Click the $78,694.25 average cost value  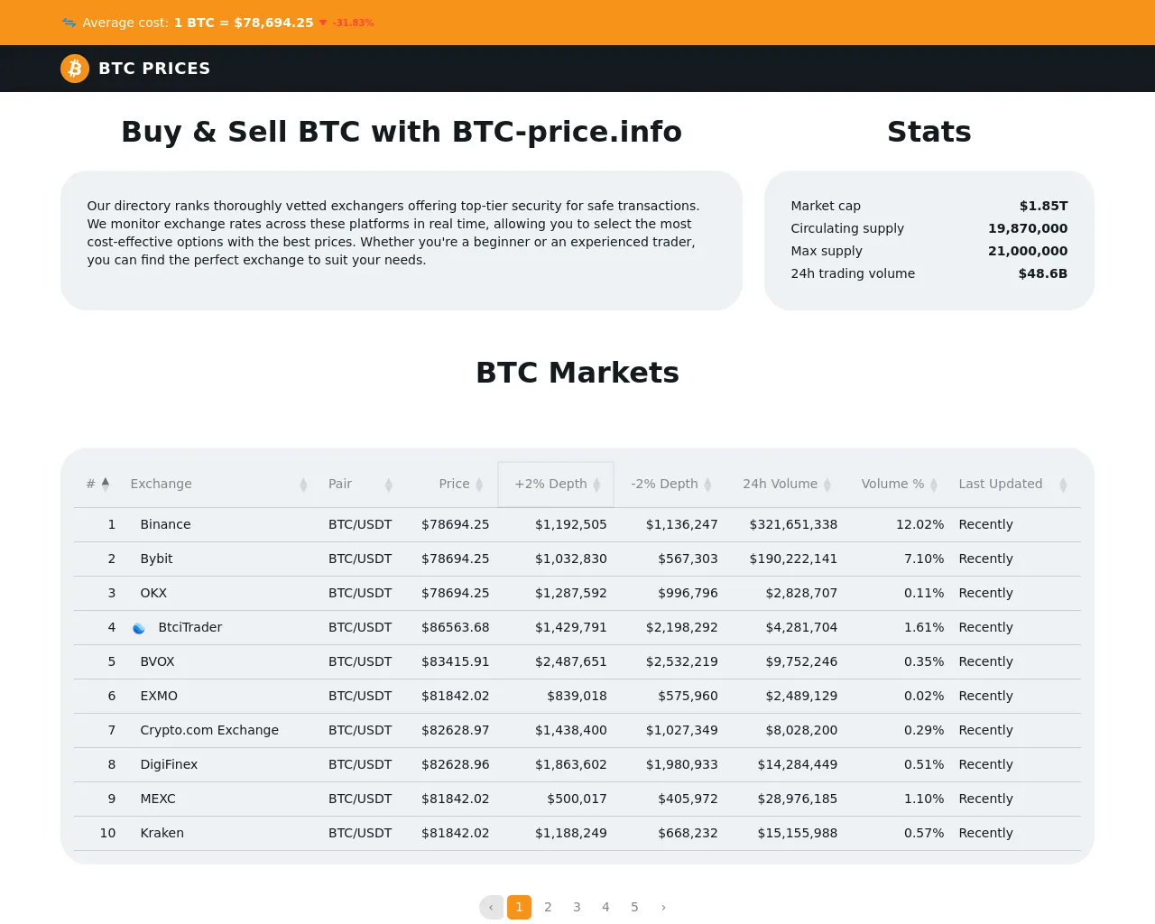273,23
